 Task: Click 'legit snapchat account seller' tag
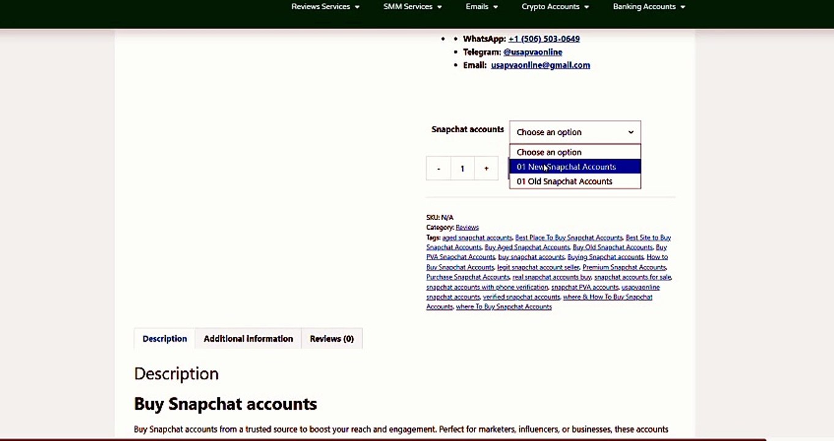pyautogui.click(x=538, y=267)
